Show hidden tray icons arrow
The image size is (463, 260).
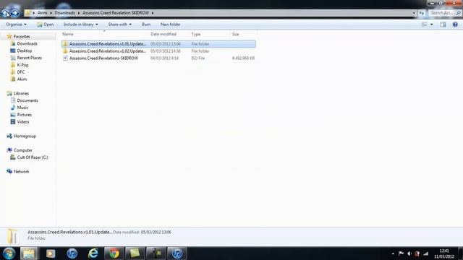[393, 253]
